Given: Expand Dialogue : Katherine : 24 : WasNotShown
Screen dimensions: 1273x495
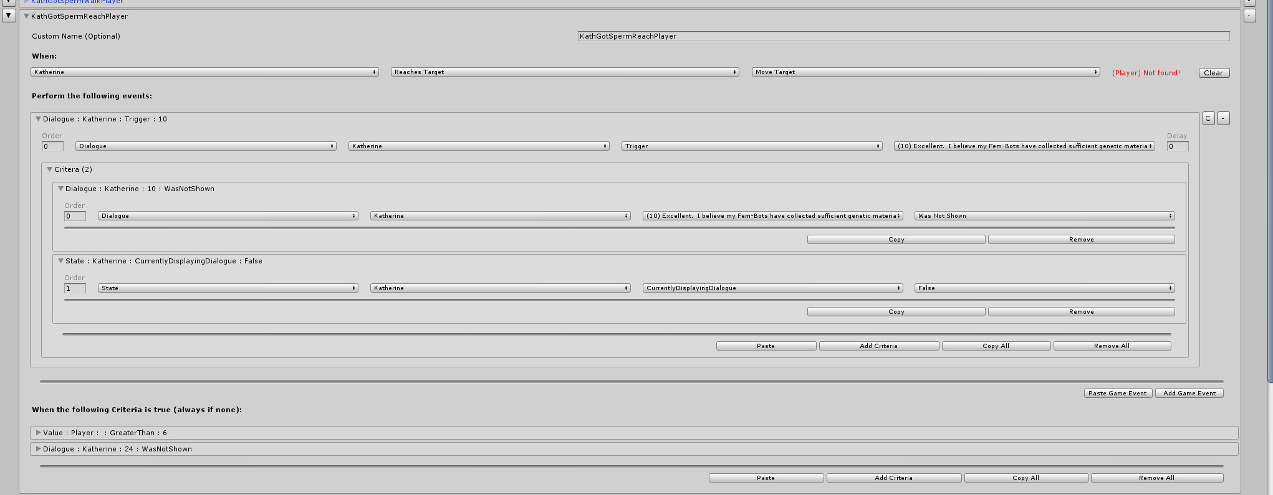Looking at the screenshot, I should tap(38, 449).
